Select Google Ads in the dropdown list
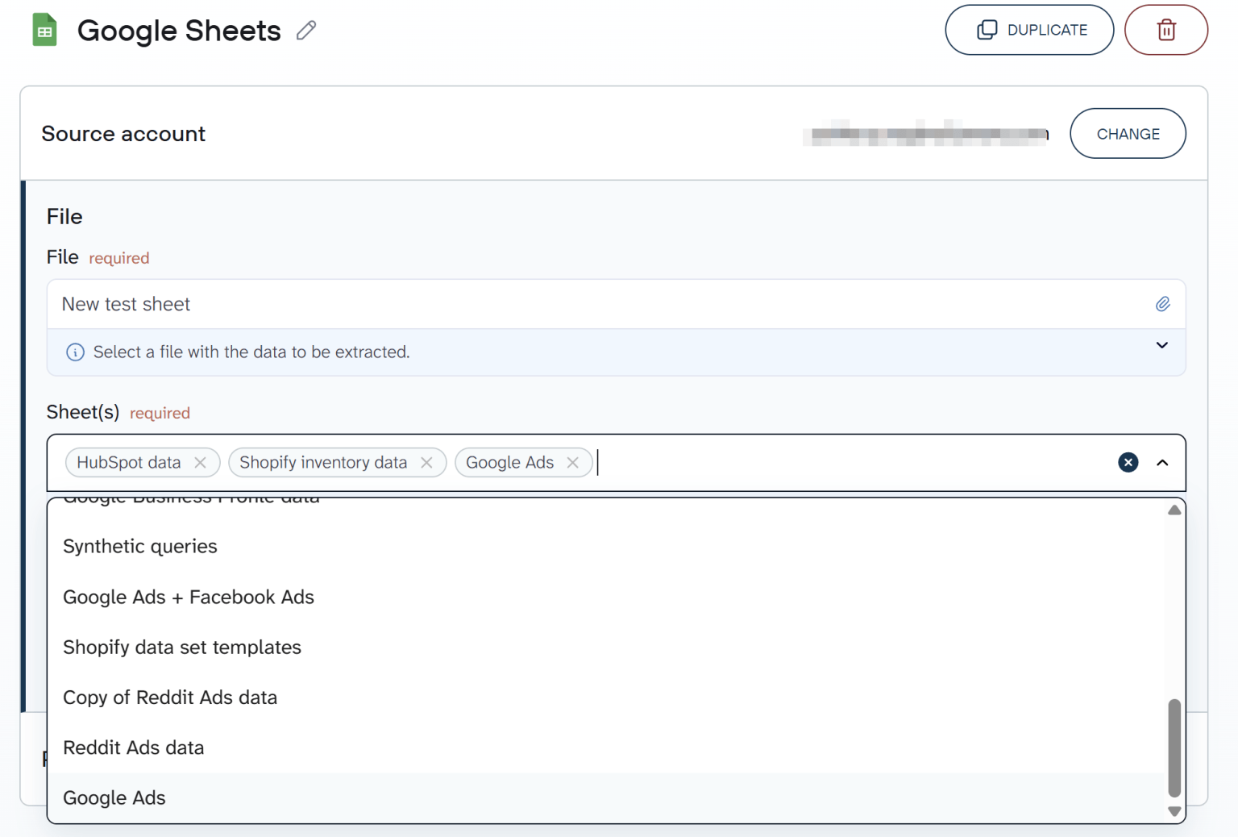Screen dimensions: 1238x837 tap(606, 798)
